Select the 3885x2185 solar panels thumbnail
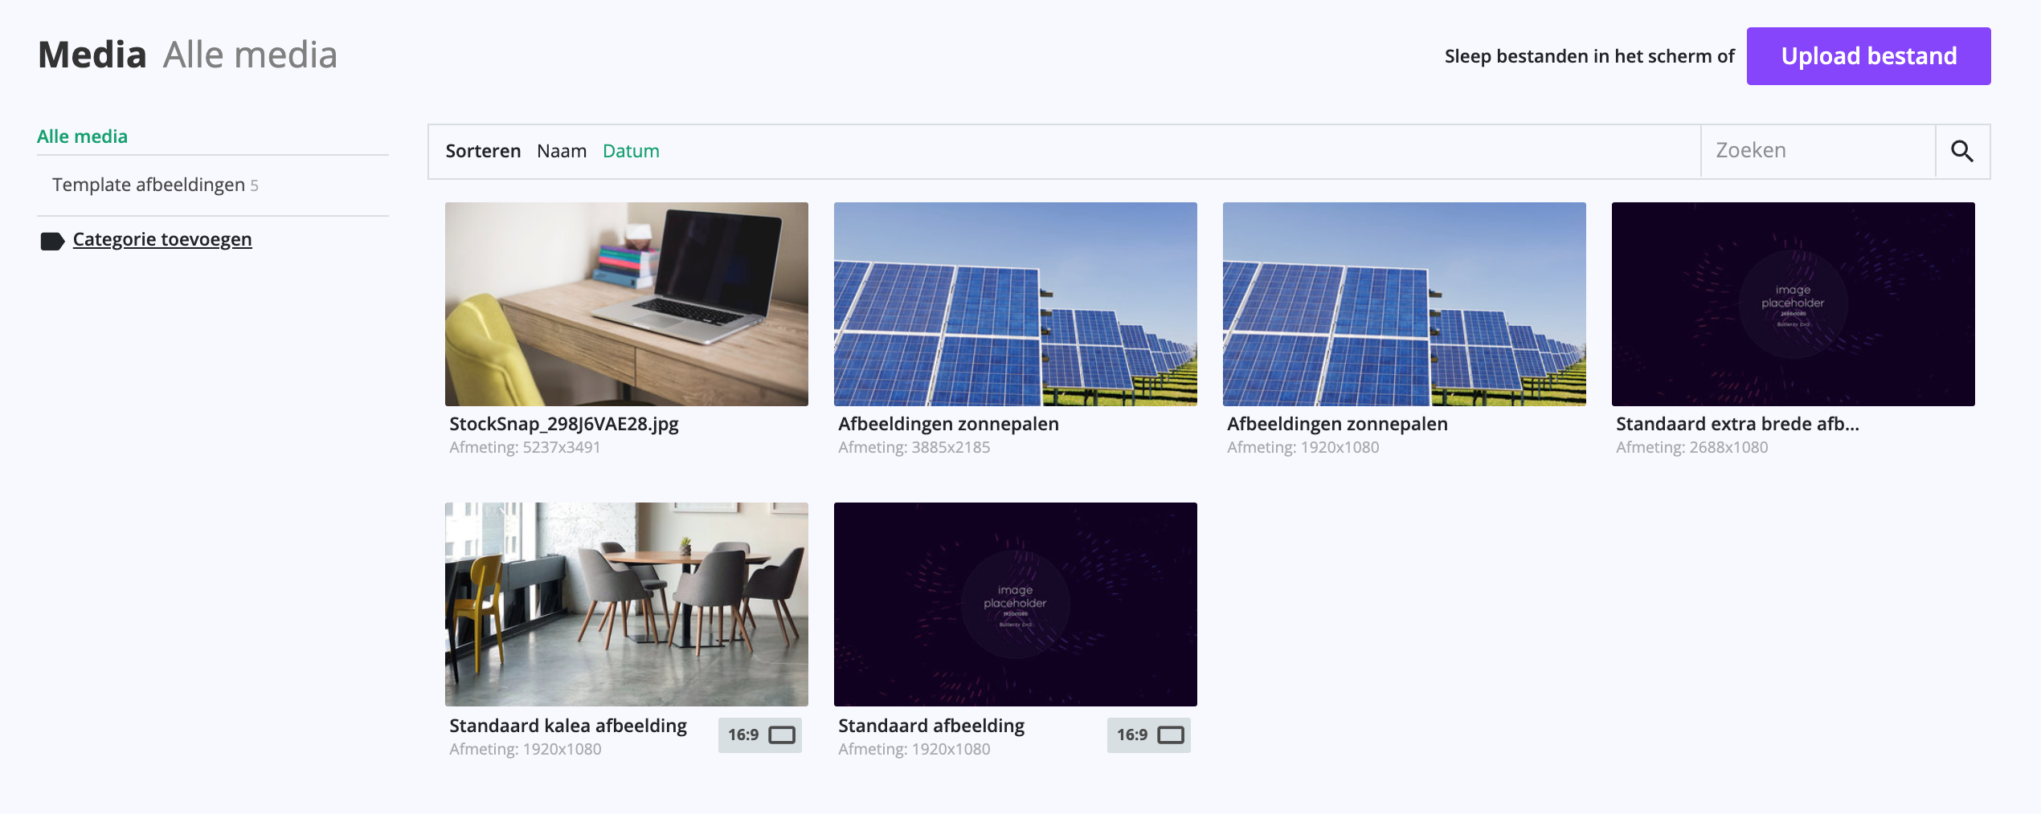The image size is (2041, 814). [x=1015, y=303]
